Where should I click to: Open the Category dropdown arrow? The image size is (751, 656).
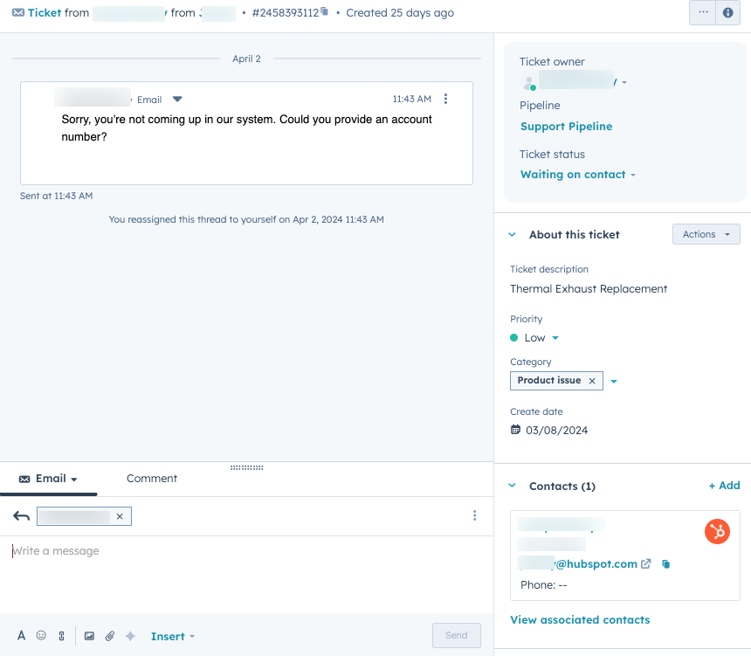614,382
